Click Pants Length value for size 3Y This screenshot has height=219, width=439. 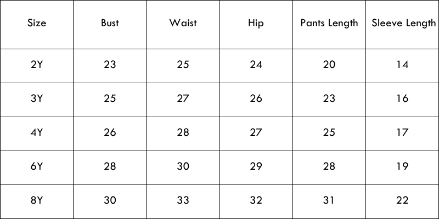(329, 99)
